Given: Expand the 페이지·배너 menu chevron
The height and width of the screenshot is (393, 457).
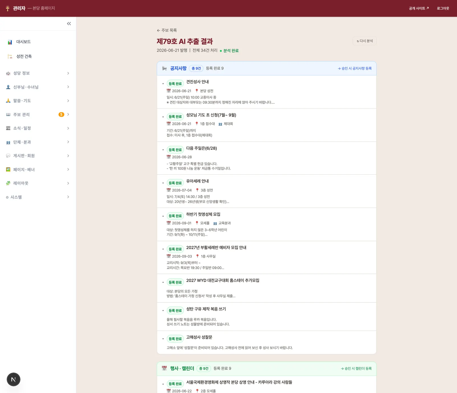Looking at the screenshot, I should tap(68, 169).
